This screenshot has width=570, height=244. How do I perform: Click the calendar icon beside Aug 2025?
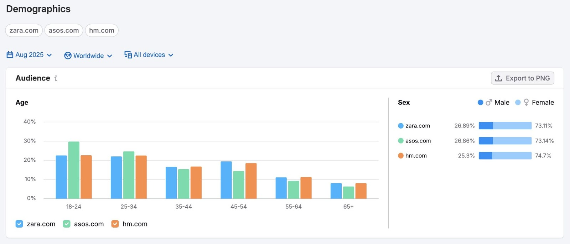(10, 55)
